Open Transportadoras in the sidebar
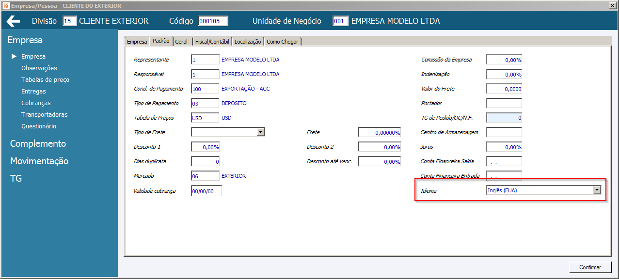This screenshot has width=619, height=279. (x=45, y=115)
